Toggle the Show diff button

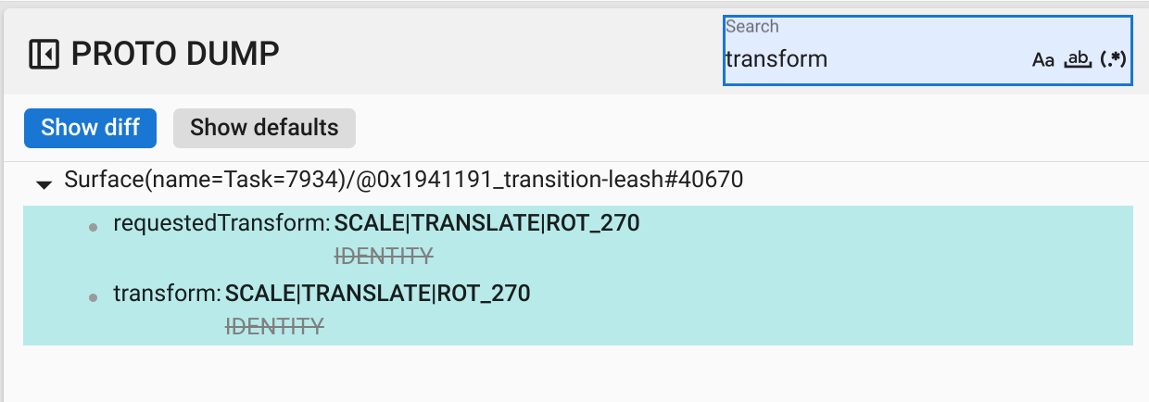tap(90, 127)
